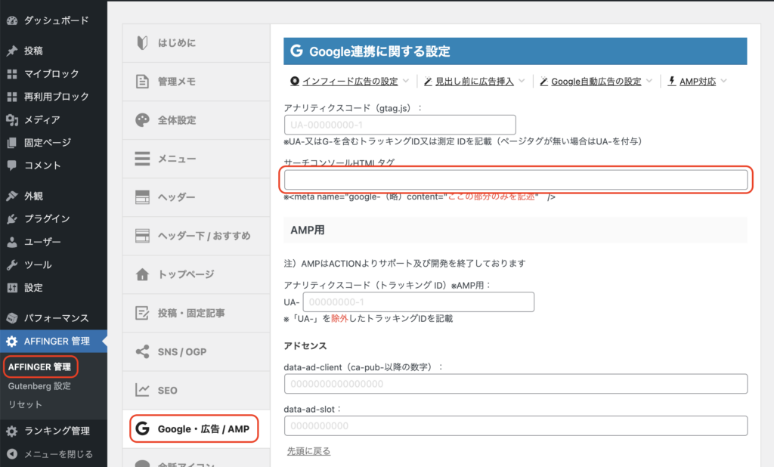Screen dimensions: 774x467
Task: Jump to インフィード広告の設定 section
Action: coord(350,82)
